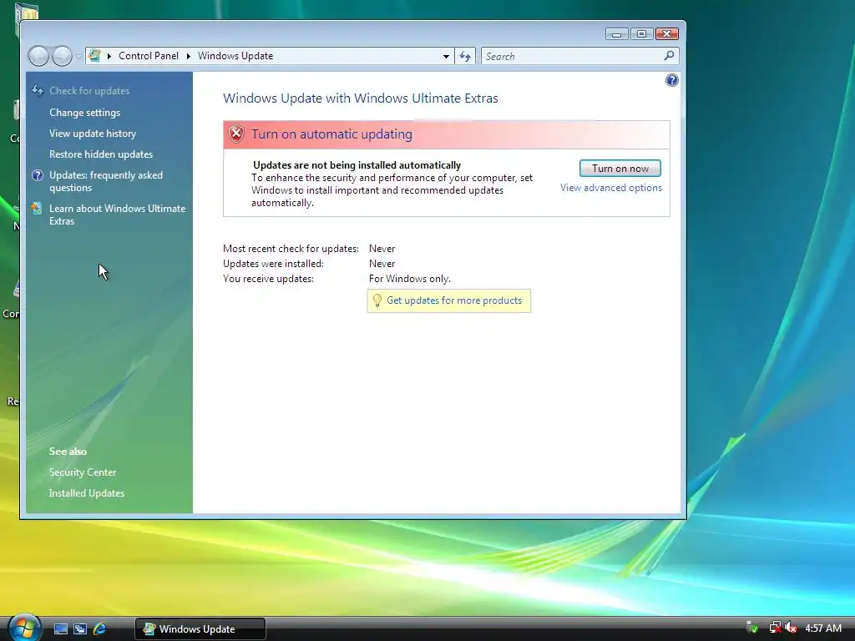Launch Internet Explorer from Quick Launch
The height and width of the screenshot is (641, 855).
click(100, 628)
